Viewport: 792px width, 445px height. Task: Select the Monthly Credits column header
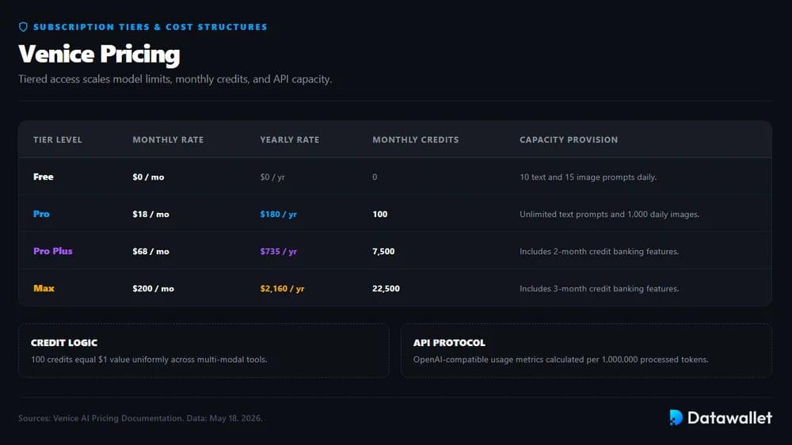pyautogui.click(x=416, y=140)
